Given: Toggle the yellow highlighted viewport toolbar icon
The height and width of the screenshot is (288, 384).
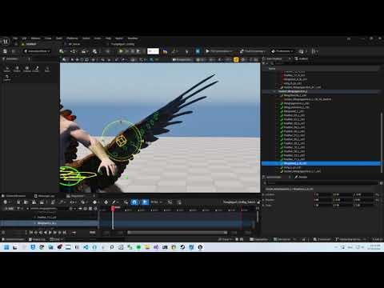Looking at the screenshot, I should coord(236,59).
